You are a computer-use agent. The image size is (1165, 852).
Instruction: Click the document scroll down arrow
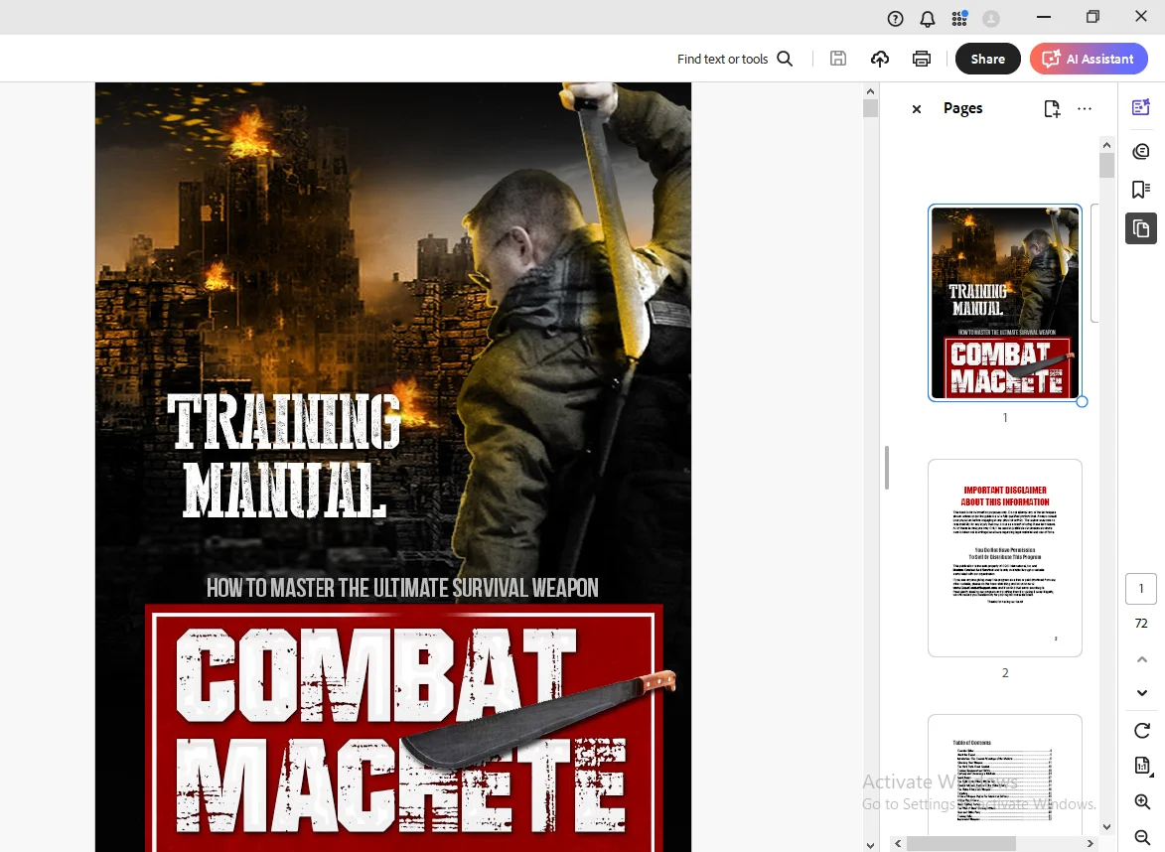870,845
